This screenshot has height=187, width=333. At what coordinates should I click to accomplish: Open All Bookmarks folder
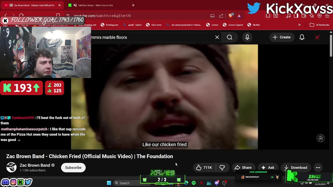pos(319,25)
